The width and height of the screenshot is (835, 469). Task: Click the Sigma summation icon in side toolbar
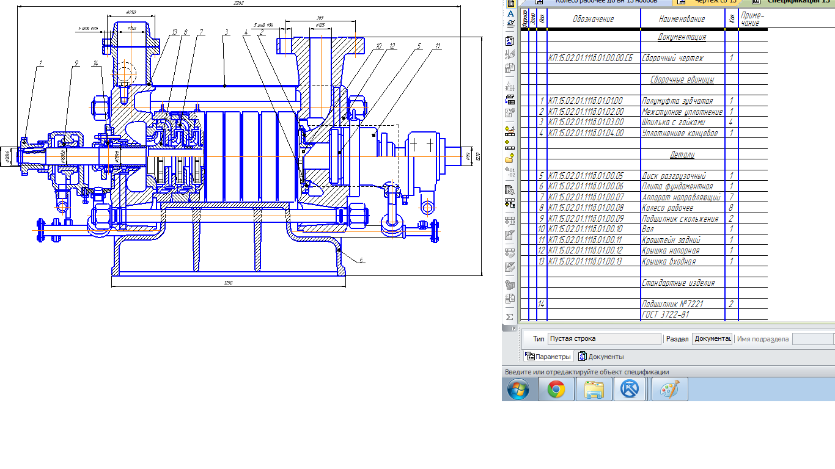click(510, 317)
